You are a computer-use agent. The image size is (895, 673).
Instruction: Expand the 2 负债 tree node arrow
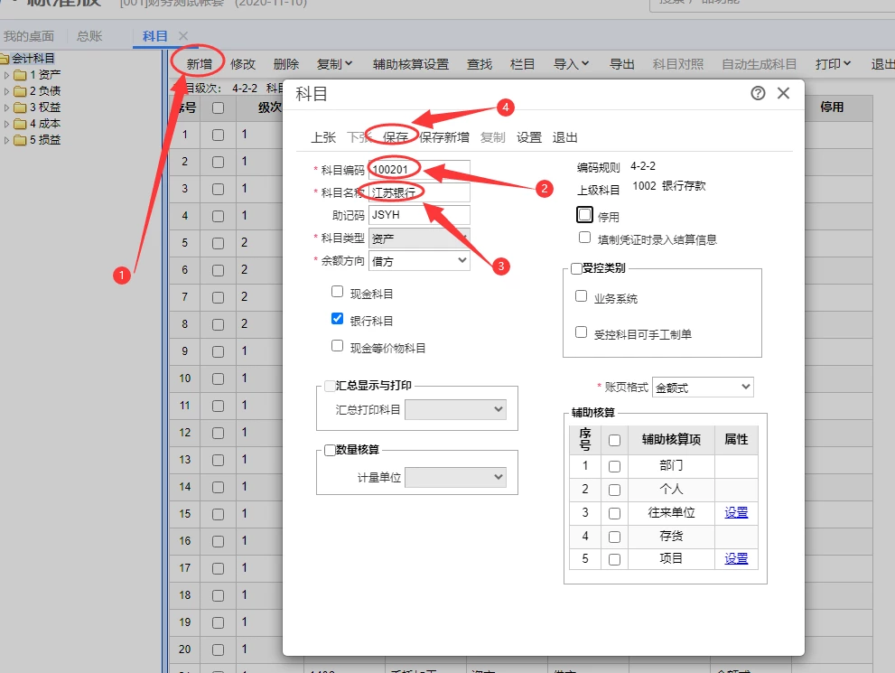click(7, 91)
